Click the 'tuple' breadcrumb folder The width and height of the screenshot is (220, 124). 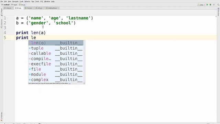click(x=14, y=4)
